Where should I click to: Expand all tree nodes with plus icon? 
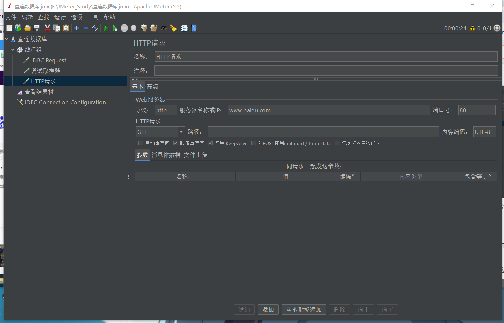tap(77, 28)
